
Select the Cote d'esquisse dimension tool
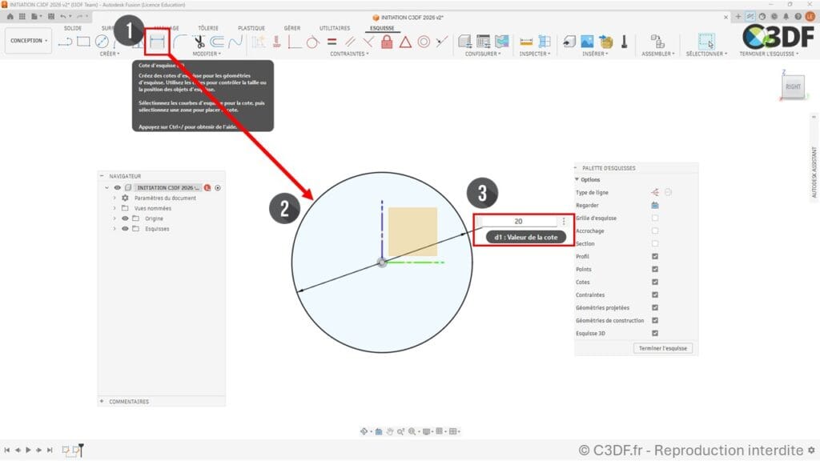(x=158, y=41)
